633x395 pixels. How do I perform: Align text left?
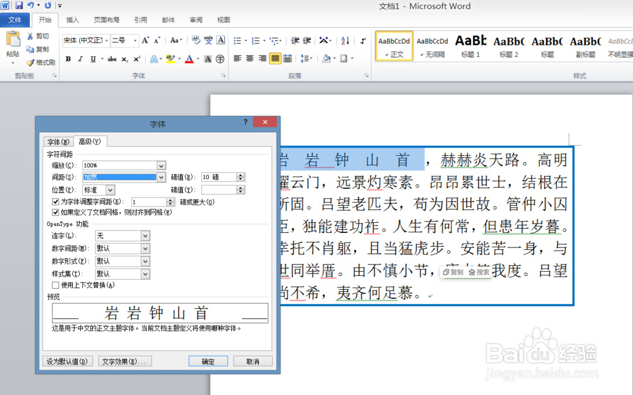pyautogui.click(x=237, y=59)
